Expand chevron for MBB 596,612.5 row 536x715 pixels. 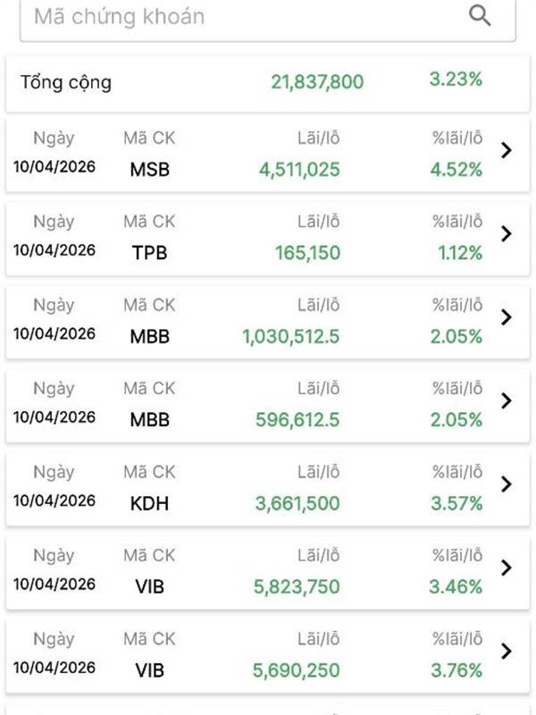click(x=507, y=400)
